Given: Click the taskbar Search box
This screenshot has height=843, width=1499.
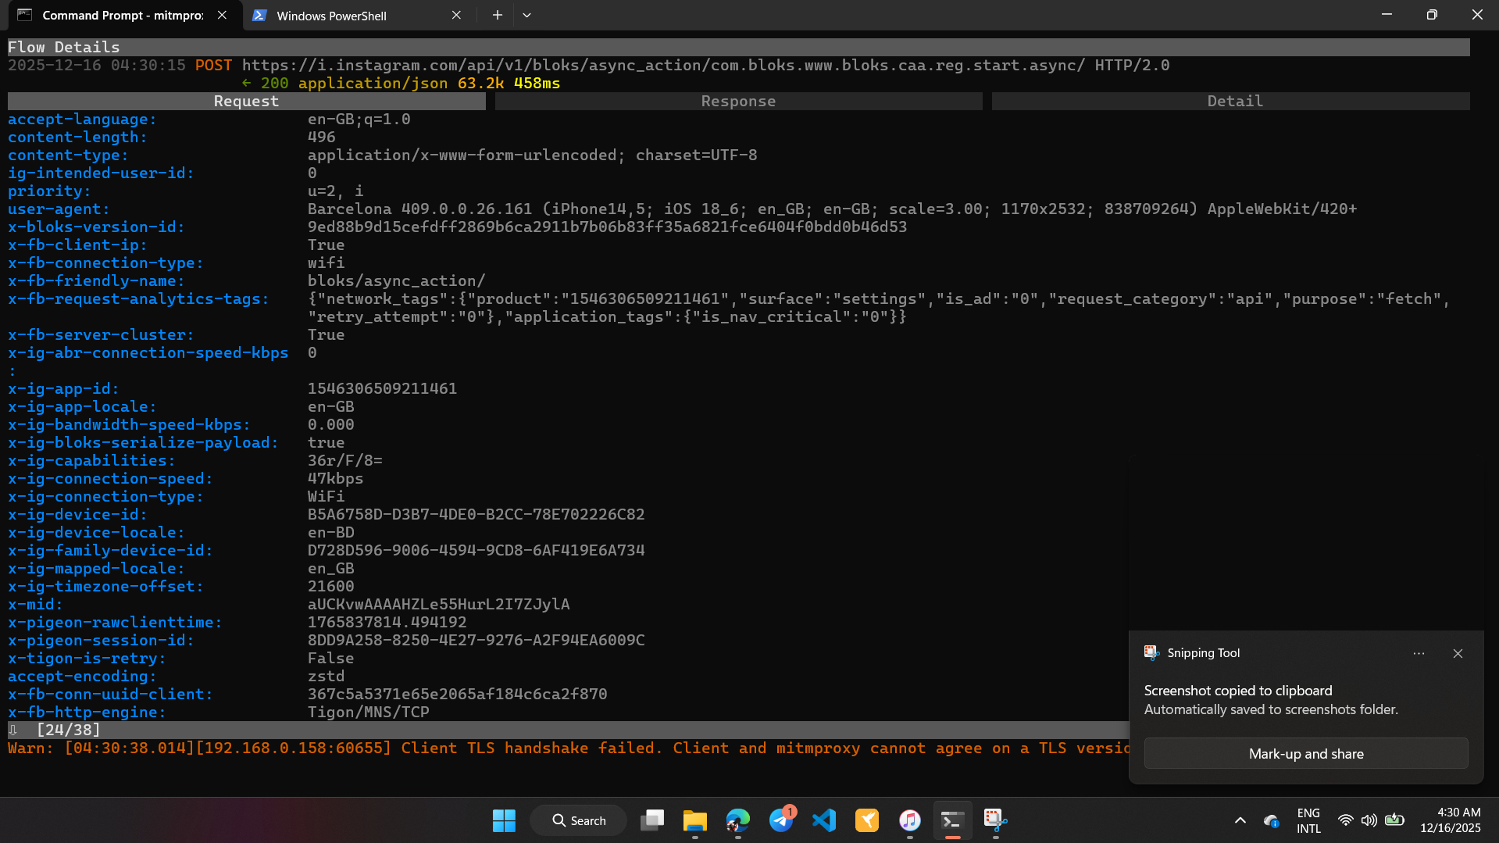Looking at the screenshot, I should point(578,820).
